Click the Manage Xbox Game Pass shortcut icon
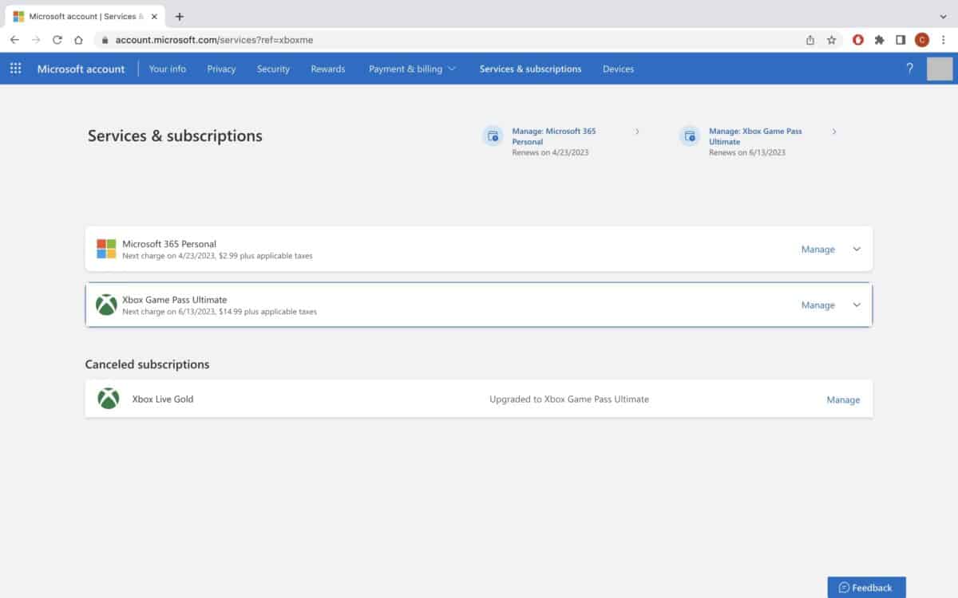The height and width of the screenshot is (598, 958). [x=690, y=136]
